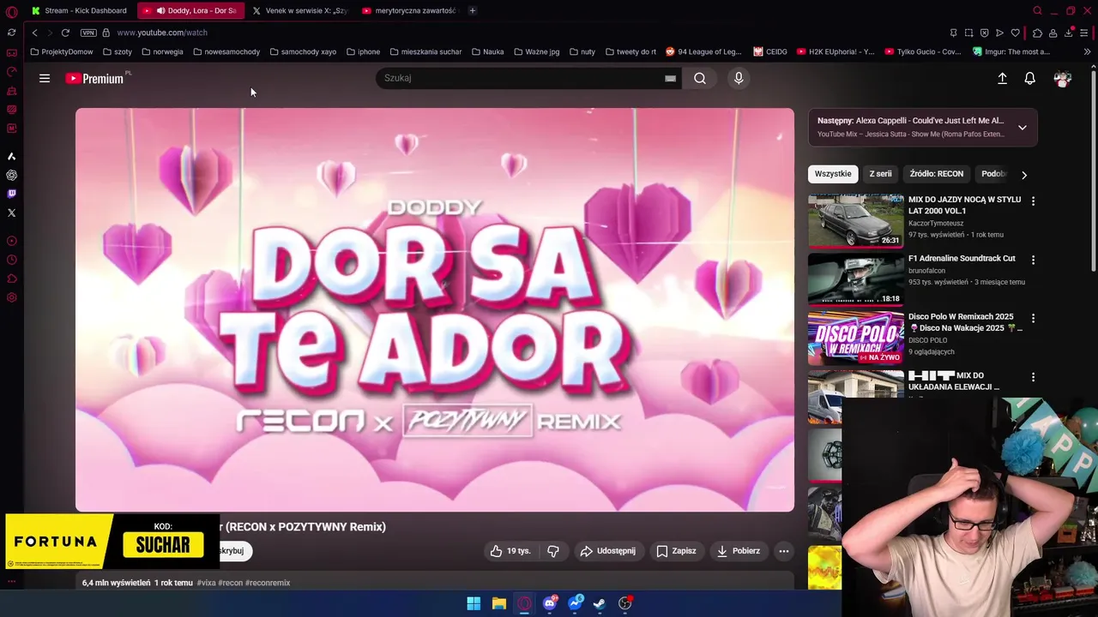The width and height of the screenshot is (1098, 617).
Task: Open Windows Start menu
Action: (x=474, y=603)
